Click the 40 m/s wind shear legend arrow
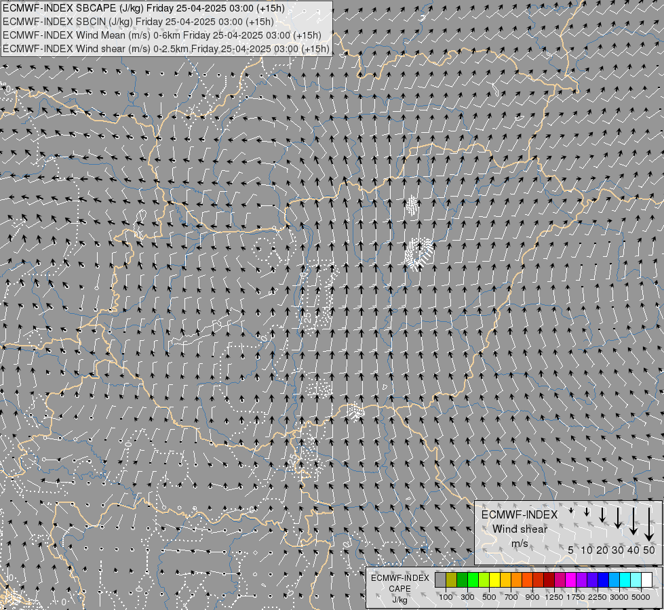 (x=633, y=521)
